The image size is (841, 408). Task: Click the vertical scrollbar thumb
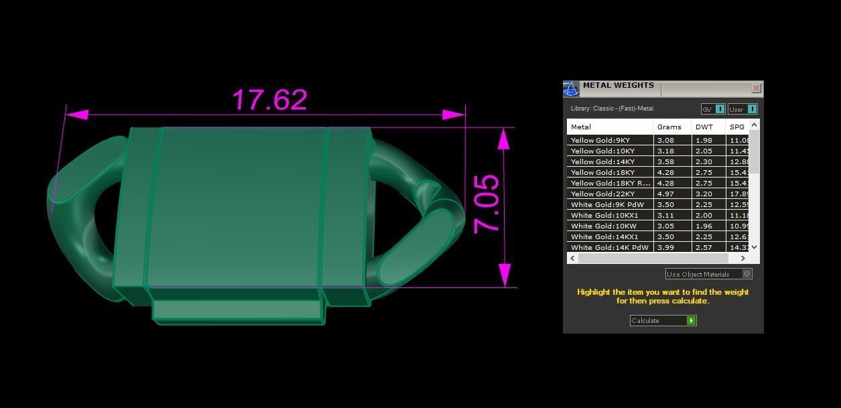coord(755,152)
